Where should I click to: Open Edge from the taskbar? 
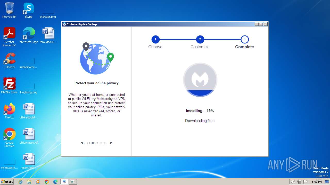(x=55, y=182)
